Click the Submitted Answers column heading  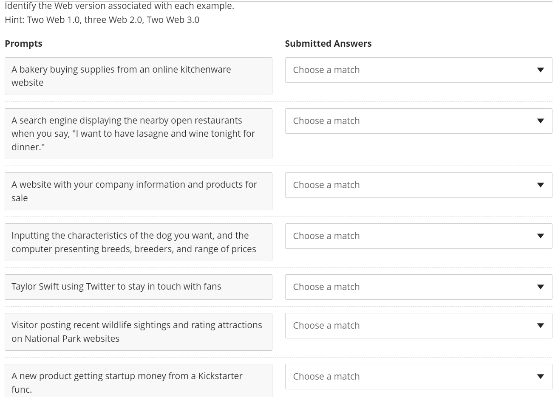[x=328, y=44]
